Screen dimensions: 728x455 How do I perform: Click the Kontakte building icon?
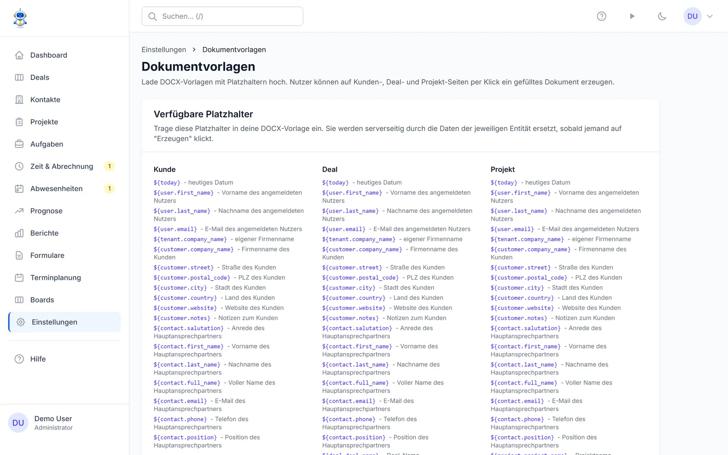[19, 100]
